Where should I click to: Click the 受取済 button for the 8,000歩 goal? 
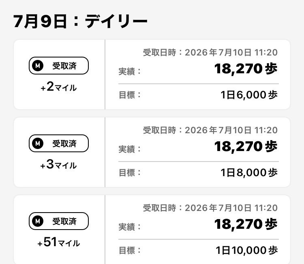click(59, 143)
